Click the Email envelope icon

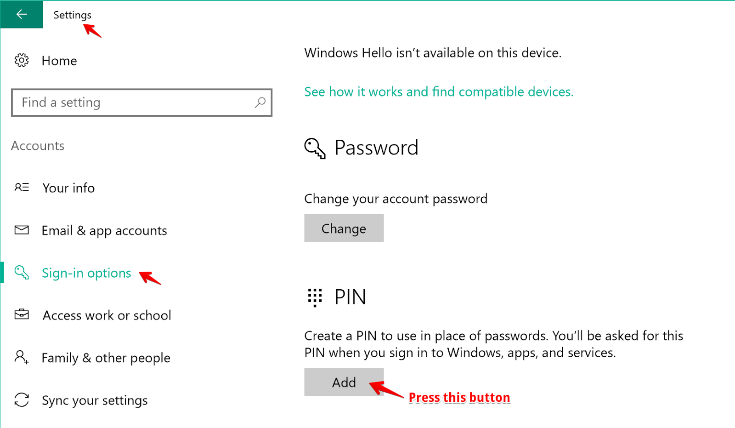click(22, 230)
